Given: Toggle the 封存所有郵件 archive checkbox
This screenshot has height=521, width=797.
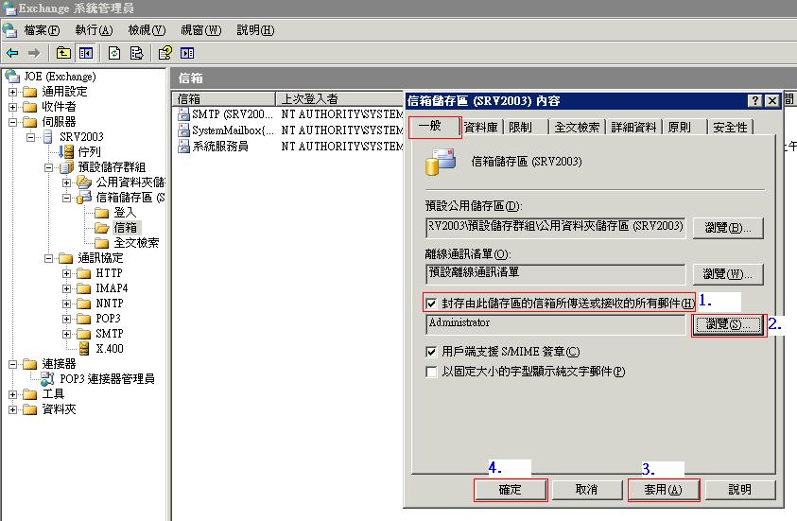Looking at the screenshot, I should tap(431, 304).
